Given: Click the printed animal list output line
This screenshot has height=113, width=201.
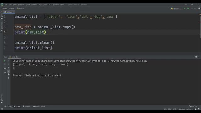Looking at the screenshot, I should coord(40,64).
